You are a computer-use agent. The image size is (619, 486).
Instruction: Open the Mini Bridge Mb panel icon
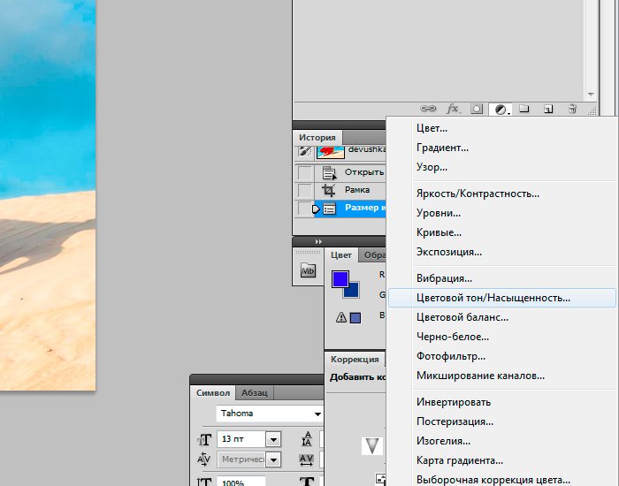[309, 270]
